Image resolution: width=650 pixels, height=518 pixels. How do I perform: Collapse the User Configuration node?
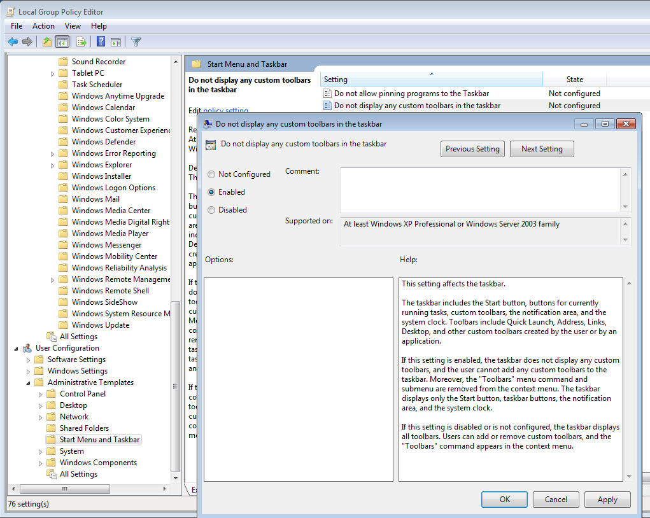click(x=16, y=349)
